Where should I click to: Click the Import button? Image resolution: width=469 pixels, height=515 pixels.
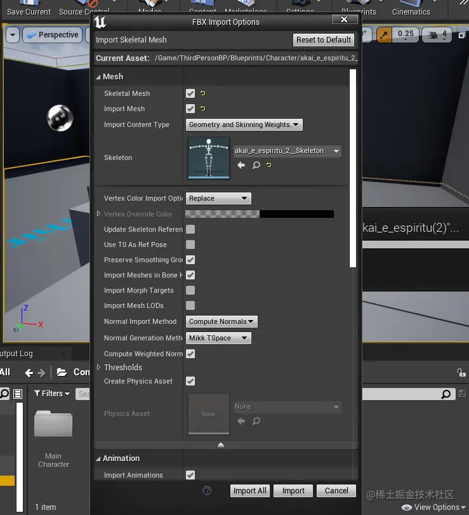293,491
